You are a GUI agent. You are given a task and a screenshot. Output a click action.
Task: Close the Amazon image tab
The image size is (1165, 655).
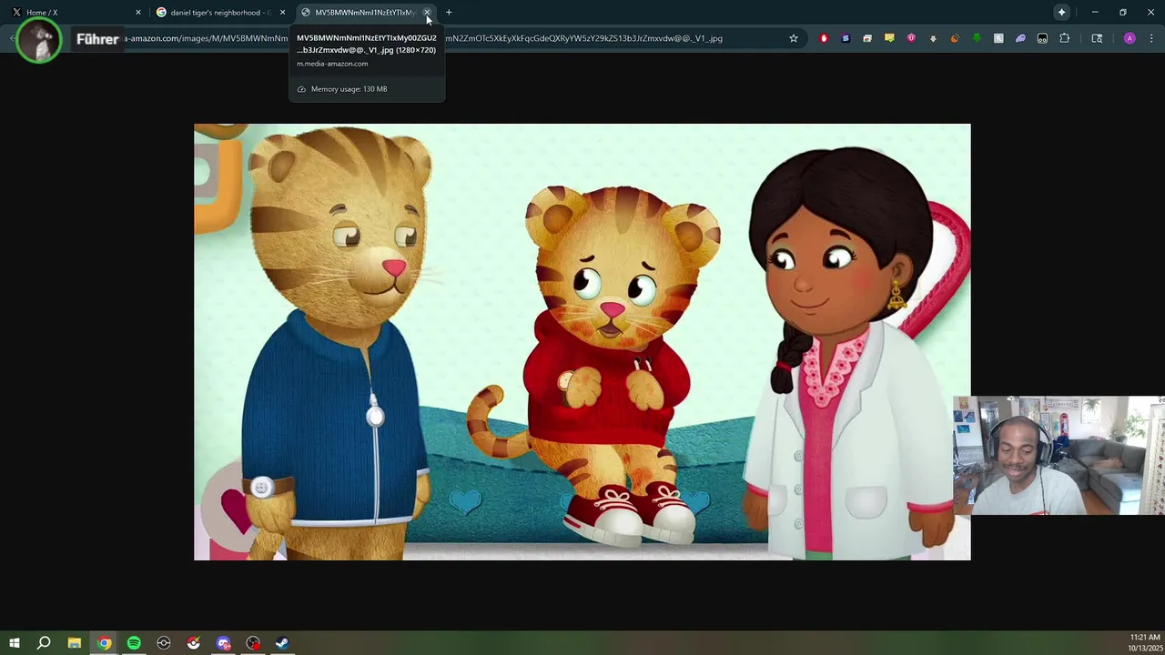(427, 13)
